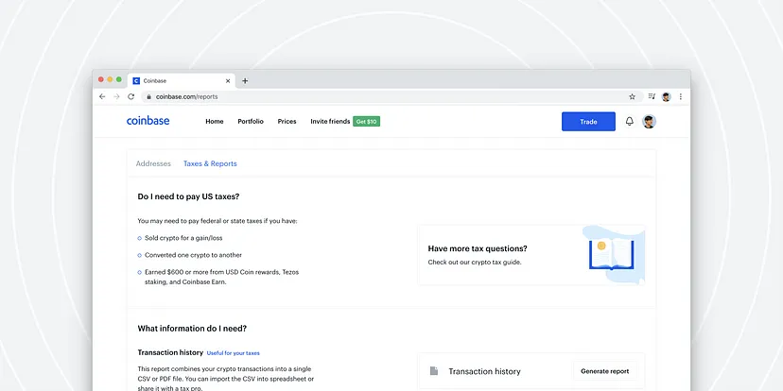Click the Chrome profile avatar in toolbar
This screenshot has width=783, height=391.
point(666,96)
